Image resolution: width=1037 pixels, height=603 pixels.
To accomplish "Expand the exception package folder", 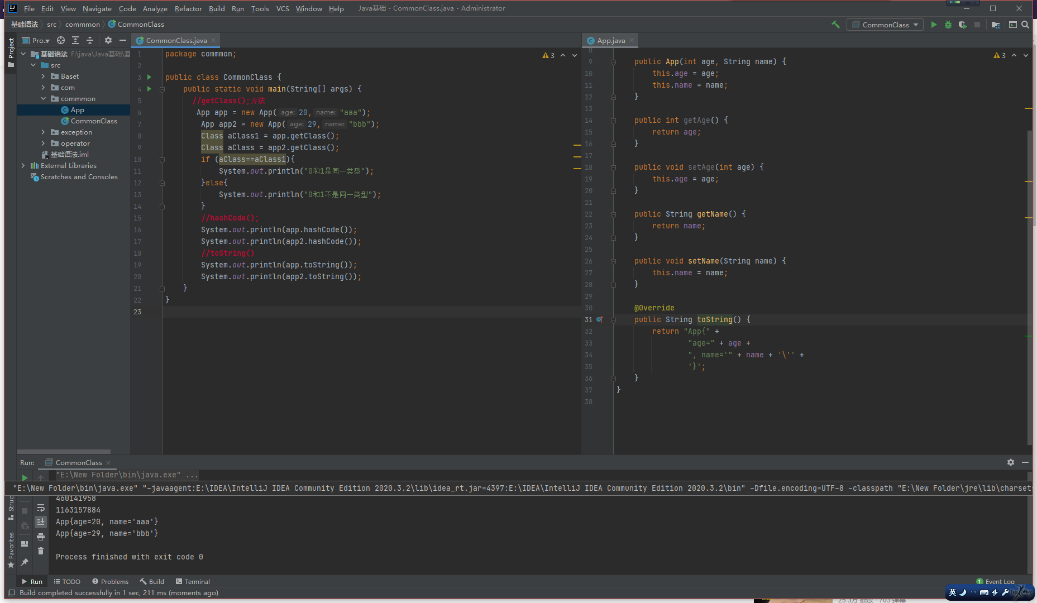I will pos(43,132).
